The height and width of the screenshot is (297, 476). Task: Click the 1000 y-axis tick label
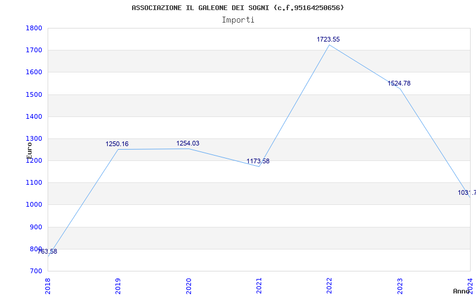34,205
